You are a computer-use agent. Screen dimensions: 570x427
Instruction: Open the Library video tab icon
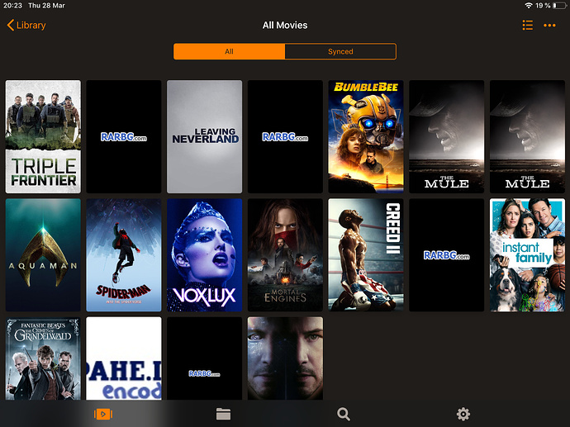point(103,414)
